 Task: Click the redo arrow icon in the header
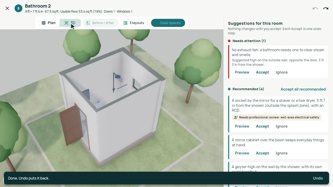[326, 8]
